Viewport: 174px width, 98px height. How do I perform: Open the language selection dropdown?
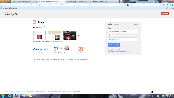(x=161, y=92)
